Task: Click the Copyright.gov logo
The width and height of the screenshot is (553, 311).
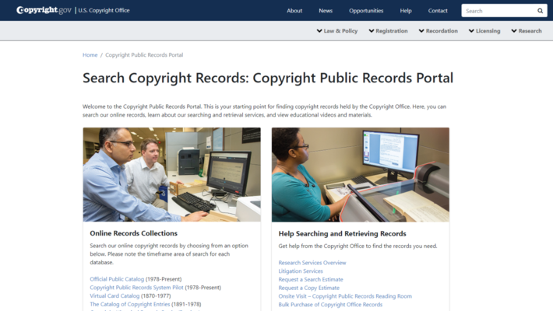Action: (x=44, y=10)
